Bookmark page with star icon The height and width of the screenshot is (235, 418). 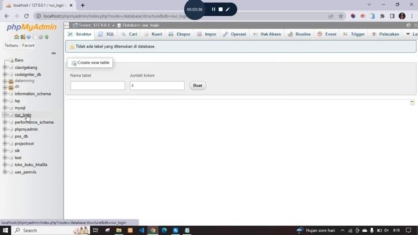click(x=341, y=16)
